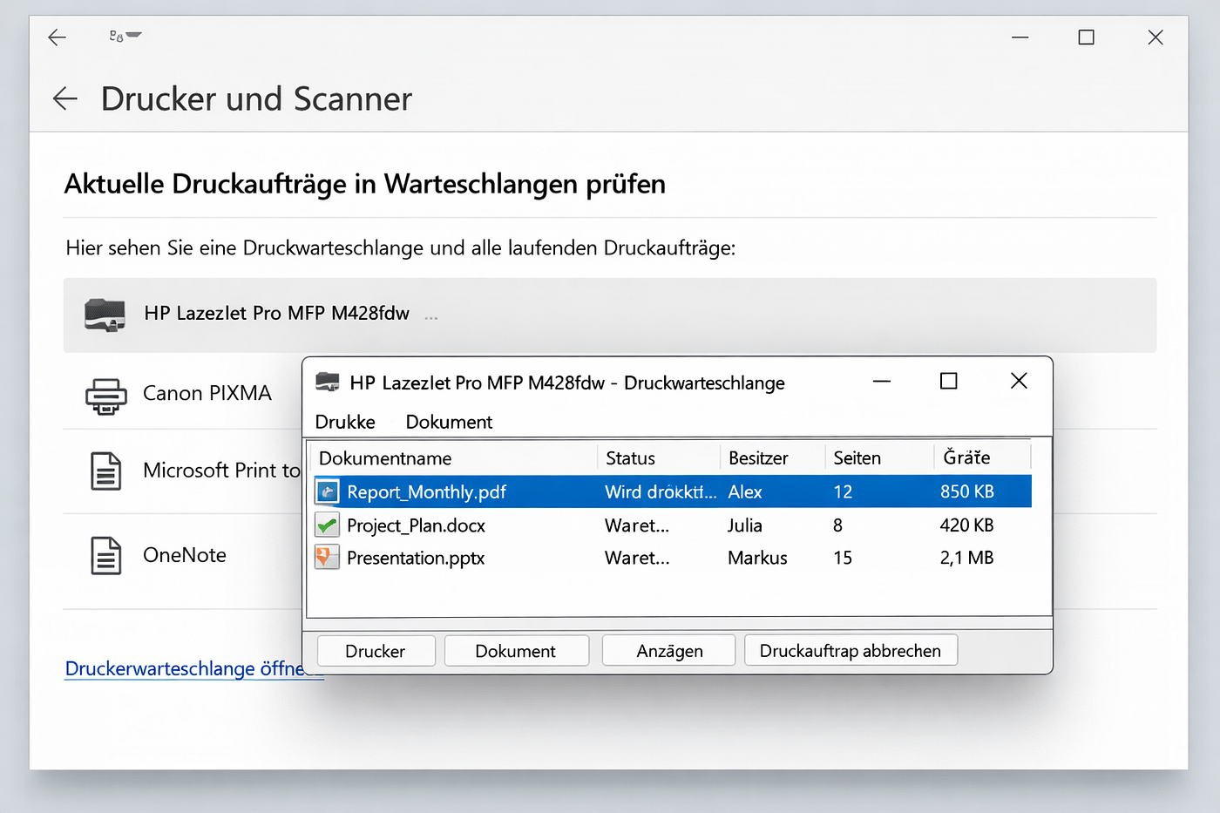Click printer icon in Druckwarteschlange title bar

(327, 382)
